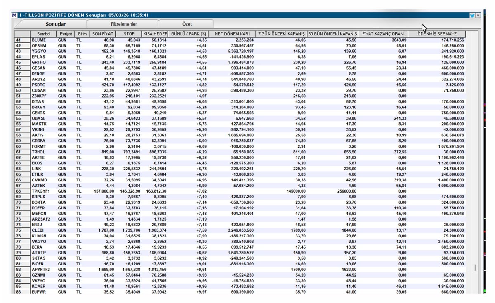
Task: Sort by SON FİYAT column header
Action: pyautogui.click(x=103, y=33)
